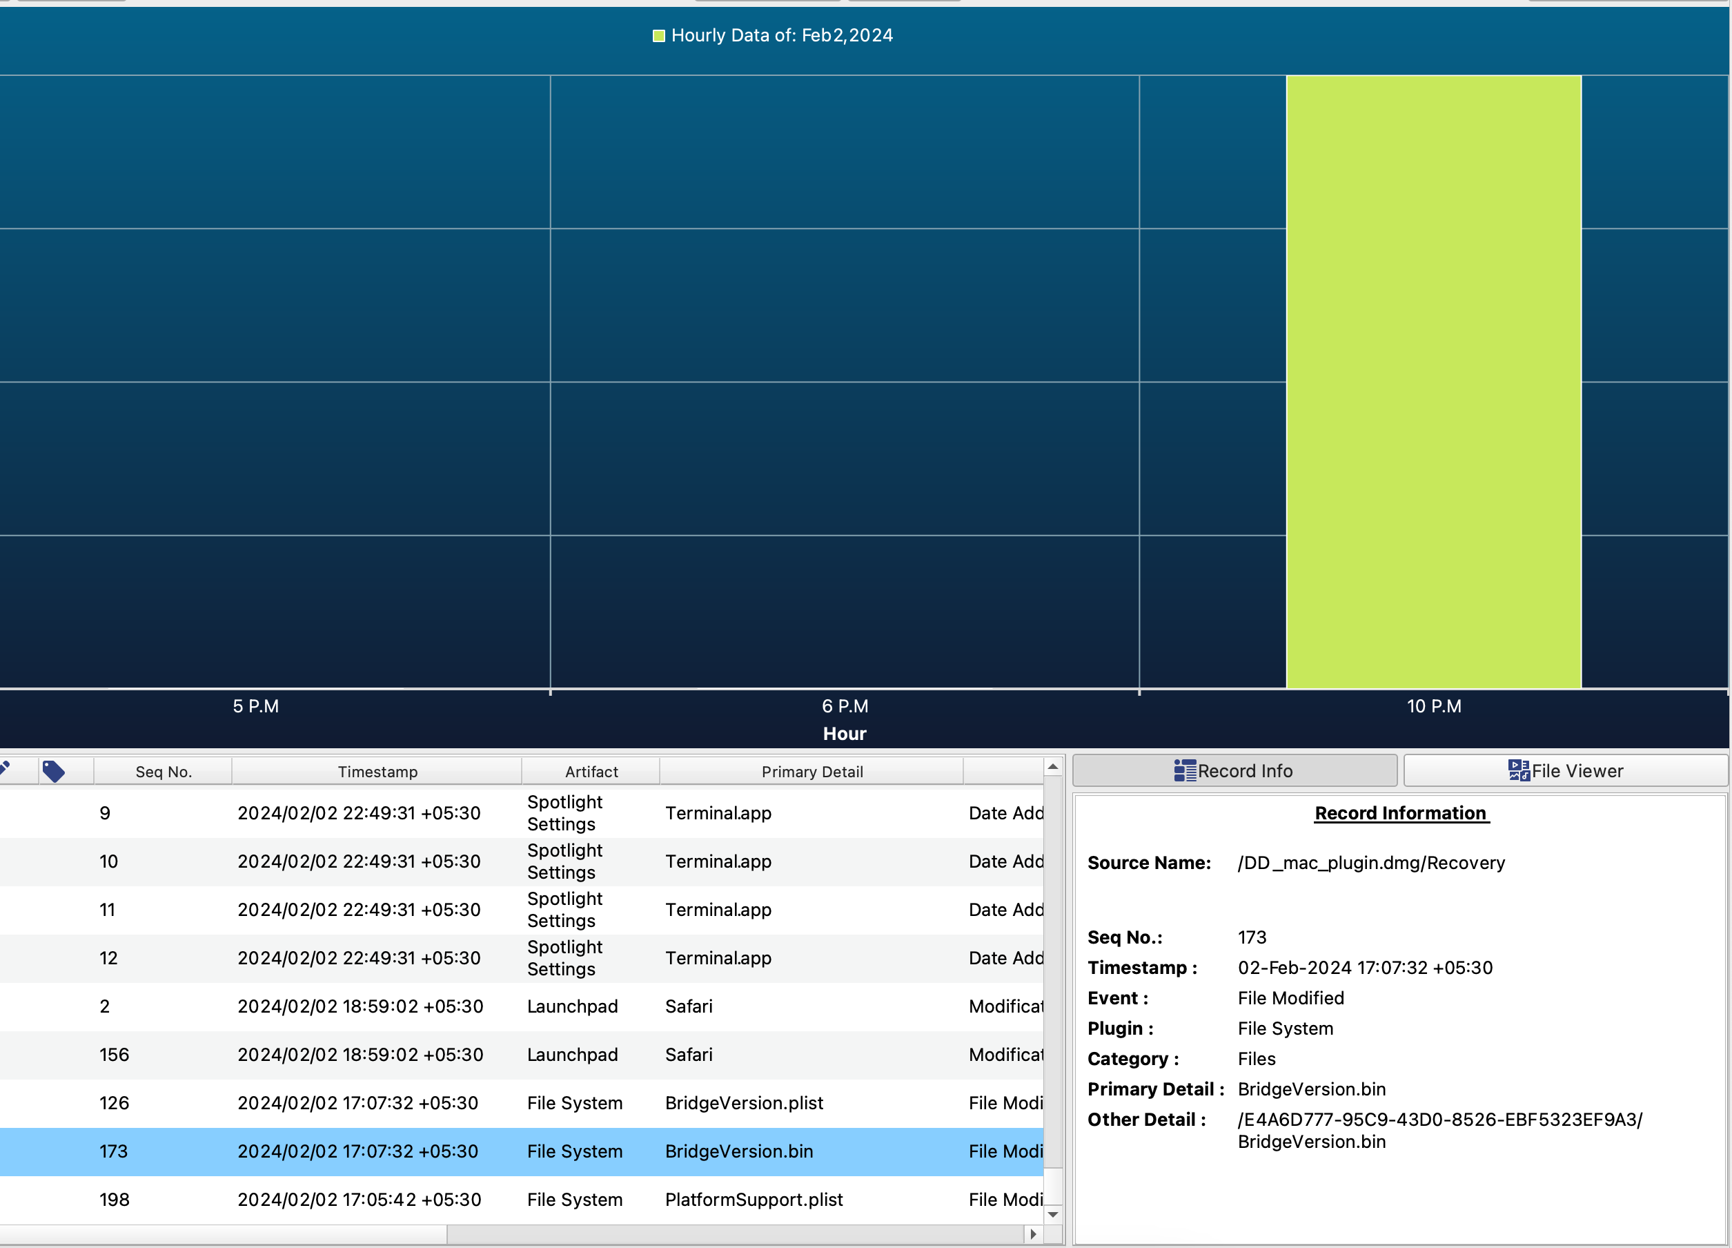1732x1248 pixels.
Task: Click timestamp 2024/02/02 17:05:42 +05:30
Action: 359,1200
